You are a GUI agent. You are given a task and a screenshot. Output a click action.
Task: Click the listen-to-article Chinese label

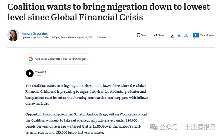[x=41, y=71]
